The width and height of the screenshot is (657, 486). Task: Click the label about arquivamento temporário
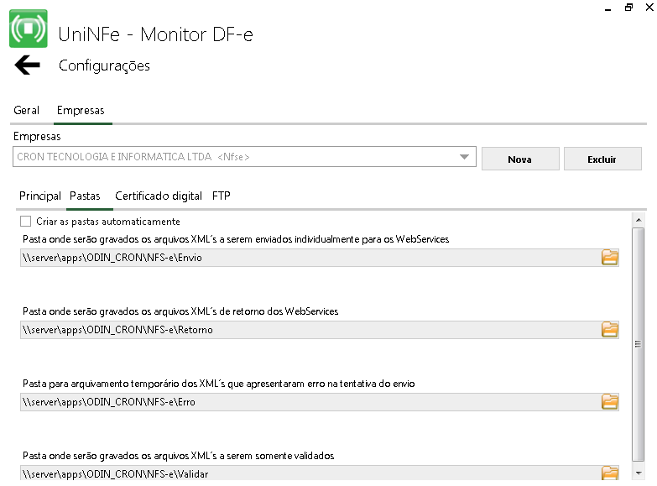click(218, 384)
